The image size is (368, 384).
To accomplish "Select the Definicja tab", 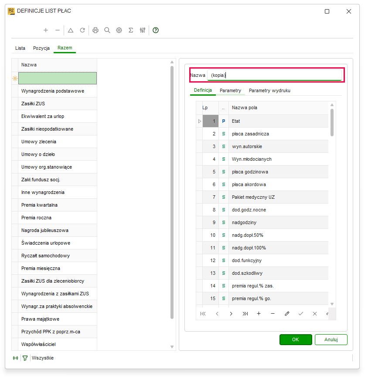I will (203, 90).
